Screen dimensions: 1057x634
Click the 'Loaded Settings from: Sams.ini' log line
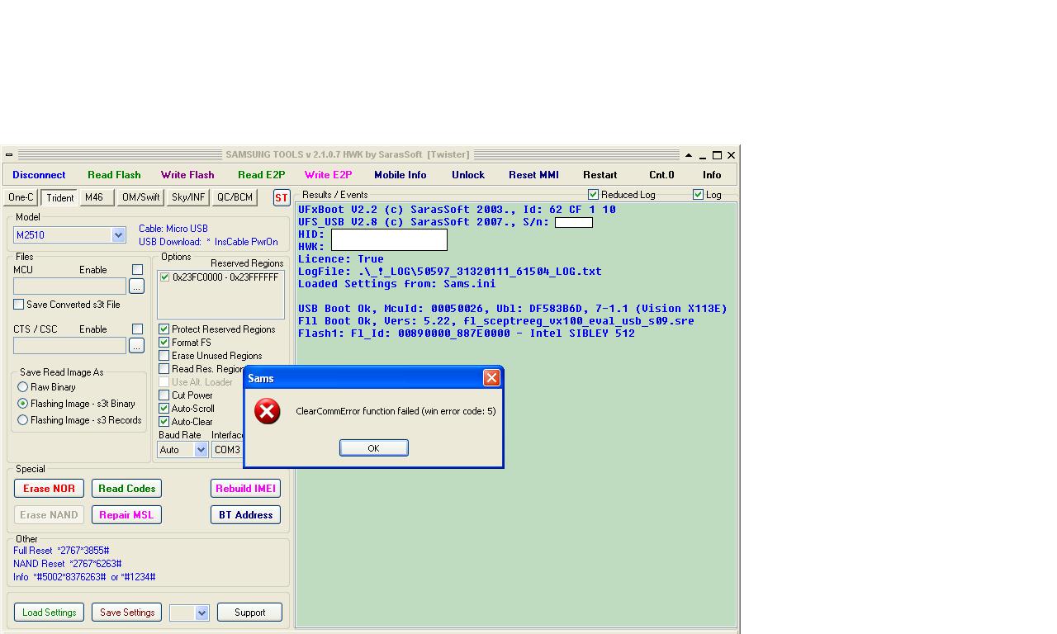click(x=397, y=284)
